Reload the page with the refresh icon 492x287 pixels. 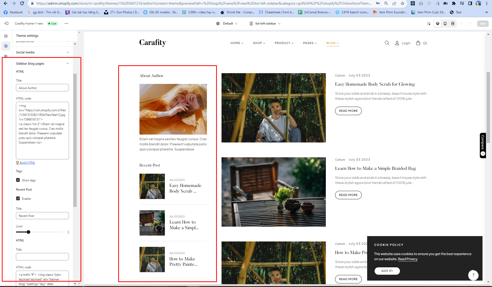pos(22,3)
